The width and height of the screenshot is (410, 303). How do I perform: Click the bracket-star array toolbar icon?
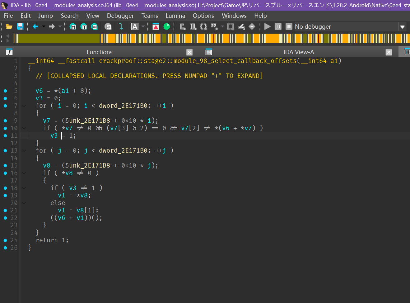203,27
